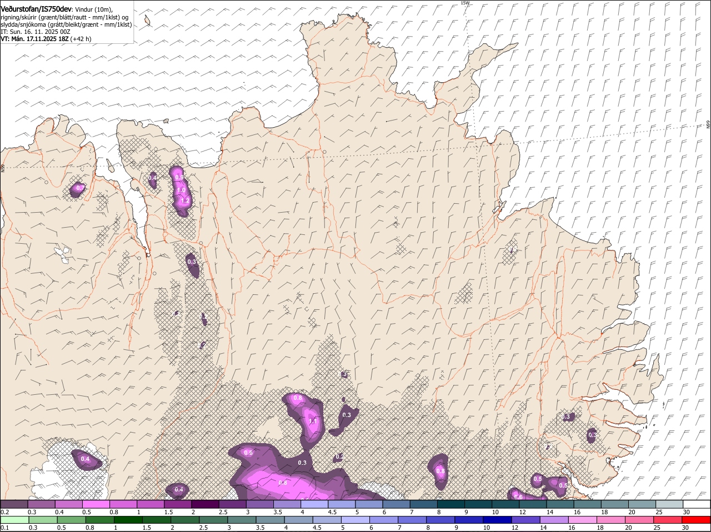Pick the white upper swatch starting at 30
711x532 pixels.
coord(697,504)
